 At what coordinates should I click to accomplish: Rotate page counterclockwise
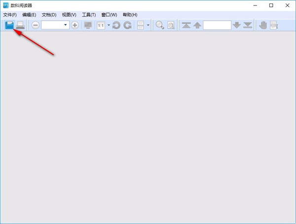click(x=116, y=25)
